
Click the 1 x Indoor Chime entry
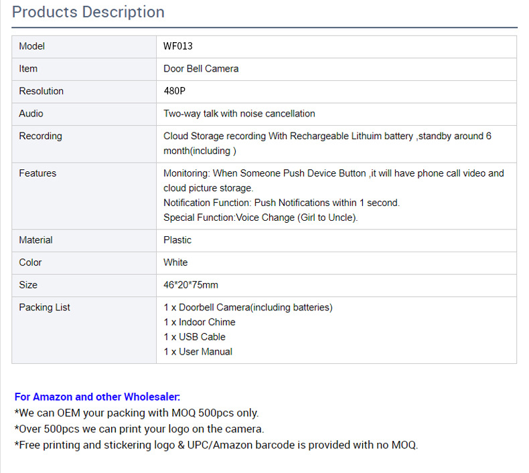(200, 322)
